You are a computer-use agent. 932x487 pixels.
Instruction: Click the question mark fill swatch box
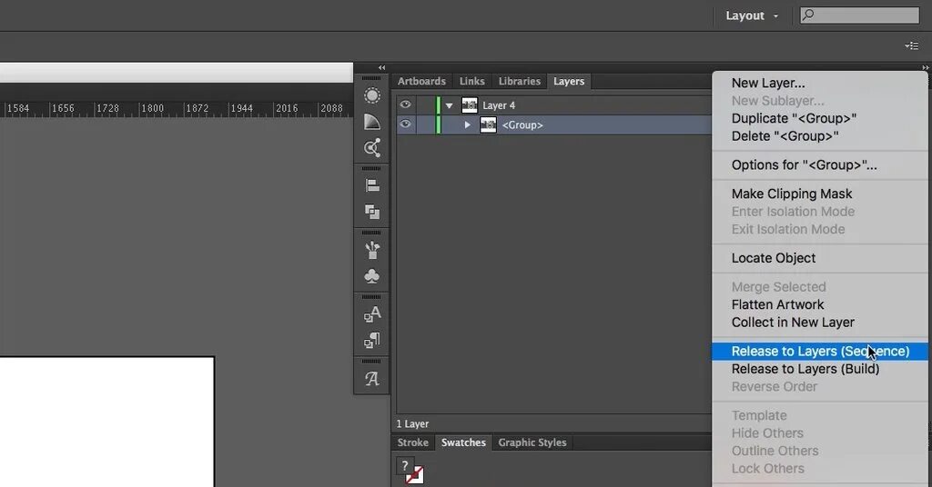405,465
